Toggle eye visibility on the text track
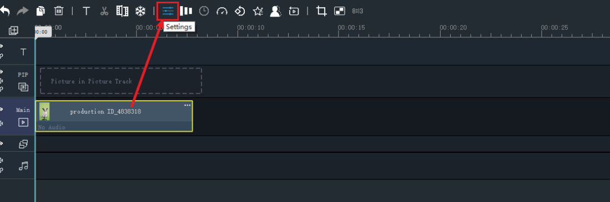610x202 pixels. tap(1, 46)
